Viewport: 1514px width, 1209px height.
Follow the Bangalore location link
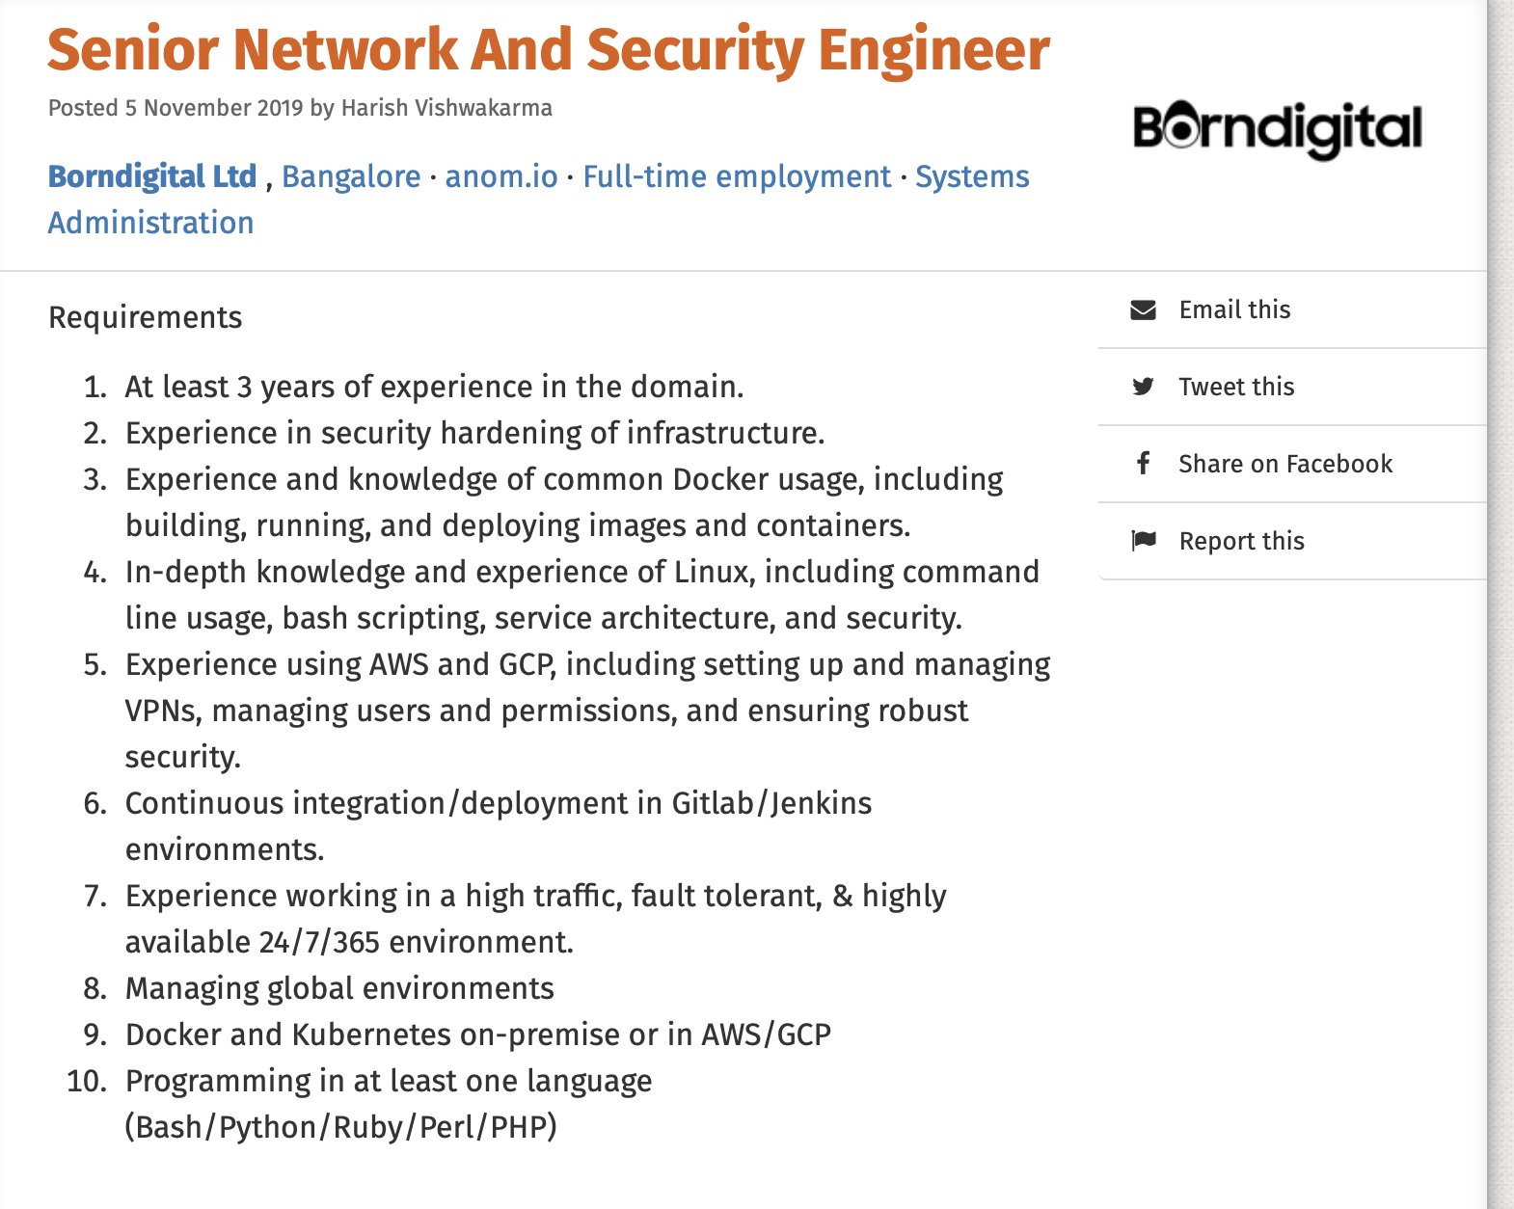[x=351, y=176]
